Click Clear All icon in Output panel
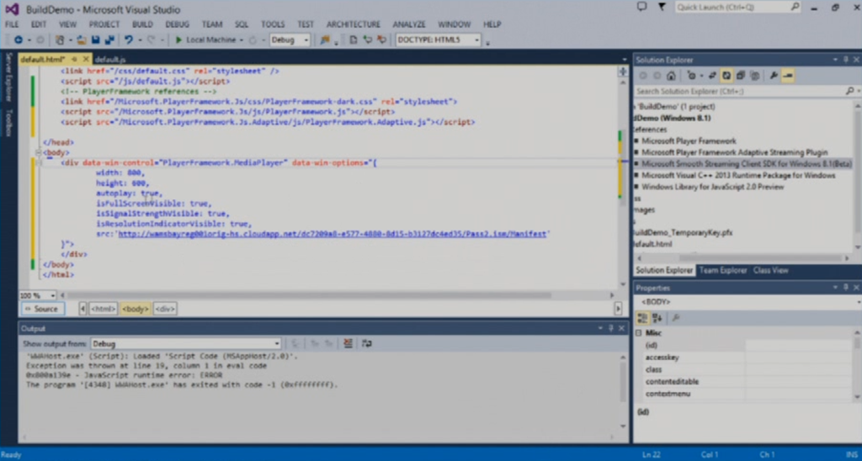The height and width of the screenshot is (461, 862). pos(348,344)
